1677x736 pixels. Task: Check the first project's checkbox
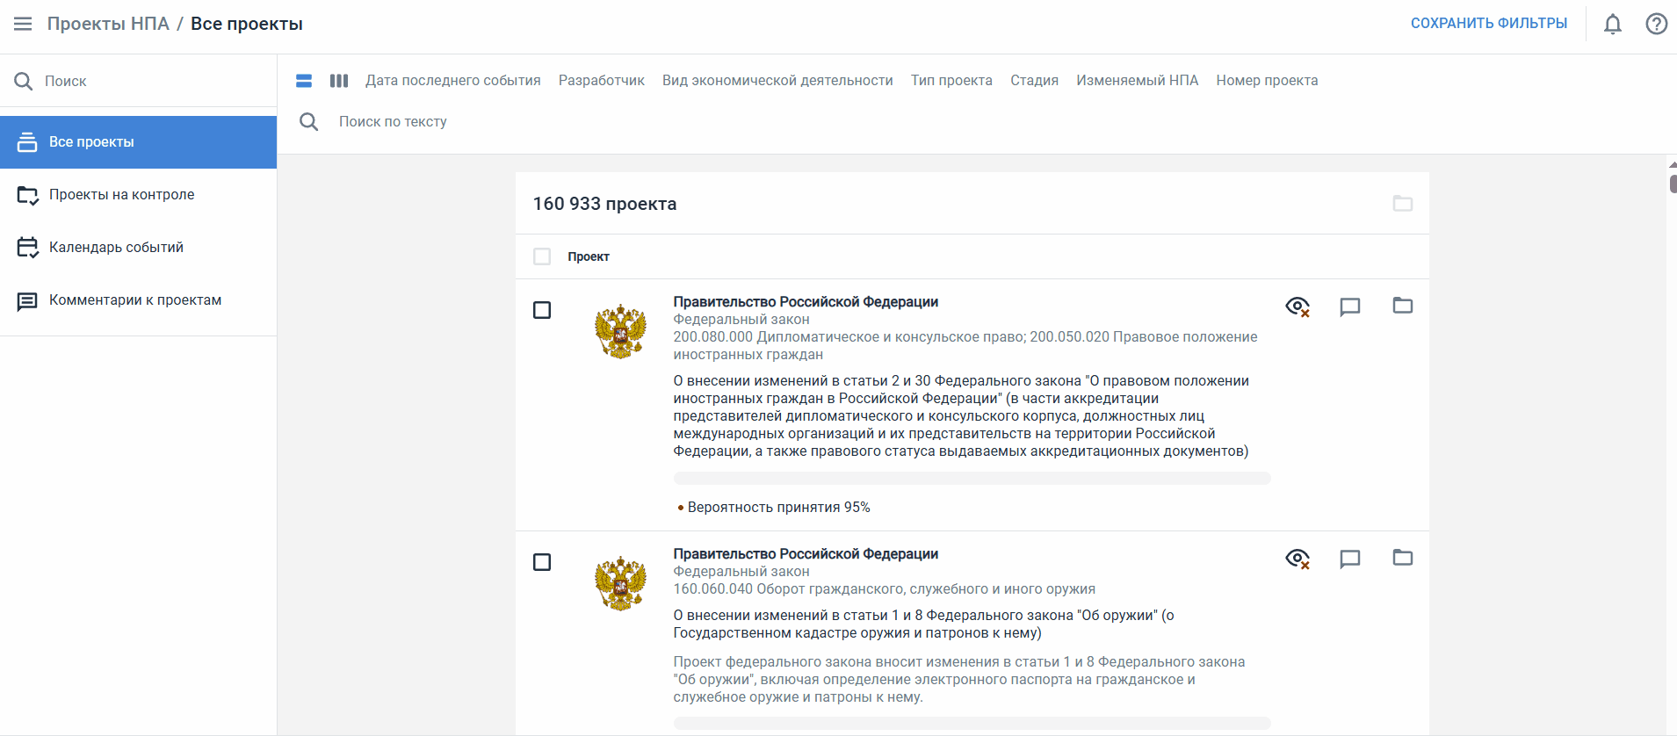click(x=542, y=310)
